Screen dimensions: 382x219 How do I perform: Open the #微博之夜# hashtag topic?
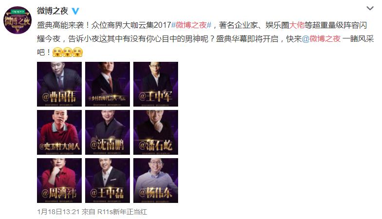tap(191, 25)
